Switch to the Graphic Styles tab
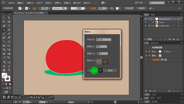184x104 pixels. [155, 43]
